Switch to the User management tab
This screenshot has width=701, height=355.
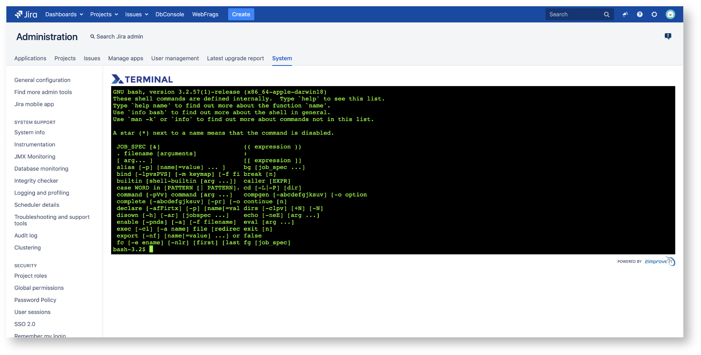pos(175,58)
